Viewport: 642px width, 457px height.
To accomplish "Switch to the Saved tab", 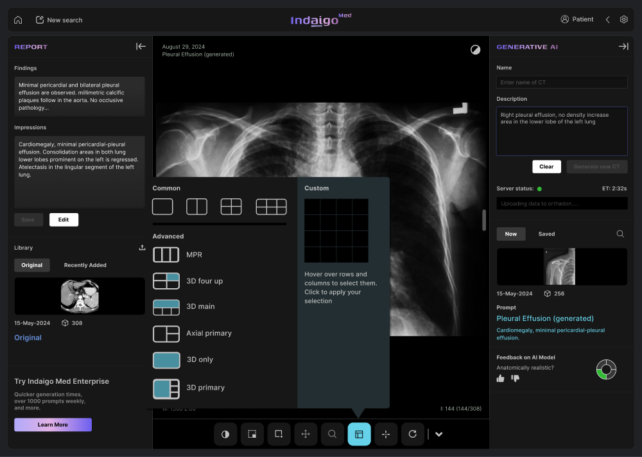I will click(546, 234).
